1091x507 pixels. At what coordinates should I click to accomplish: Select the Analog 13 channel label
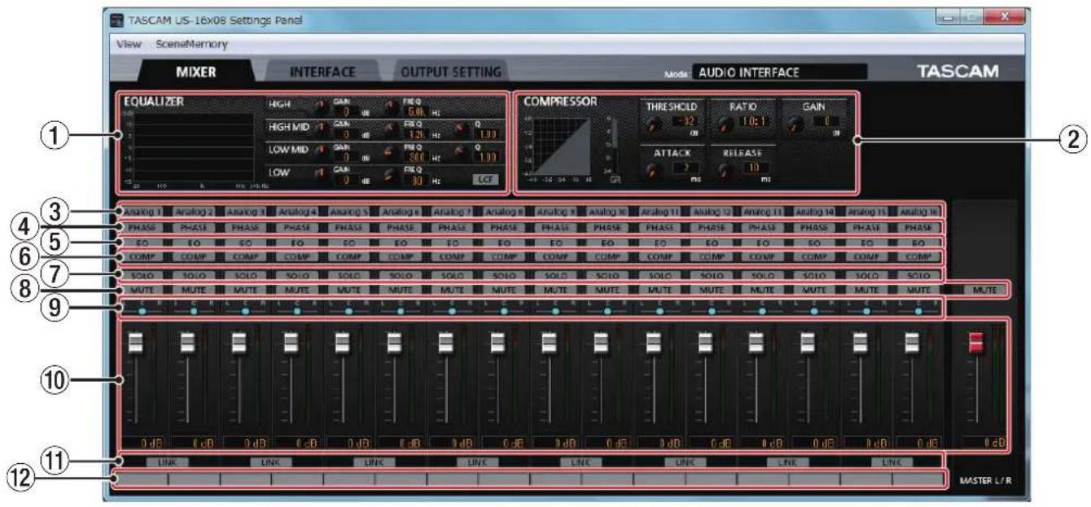pyautogui.click(x=764, y=212)
